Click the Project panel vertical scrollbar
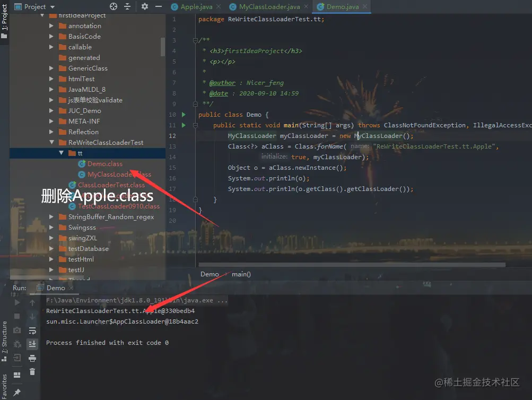Screen dimensions: 532x400 [162, 47]
